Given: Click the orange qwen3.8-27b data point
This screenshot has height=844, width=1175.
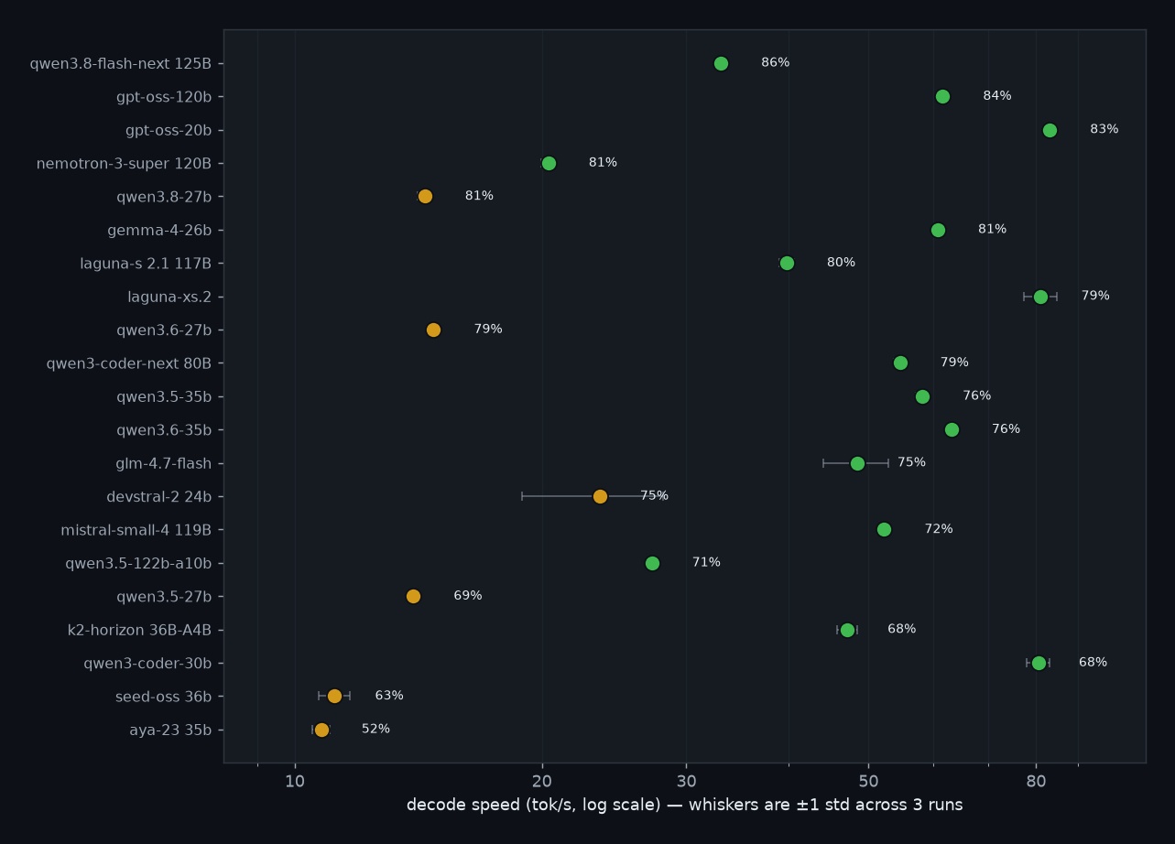Looking at the screenshot, I should [425, 196].
